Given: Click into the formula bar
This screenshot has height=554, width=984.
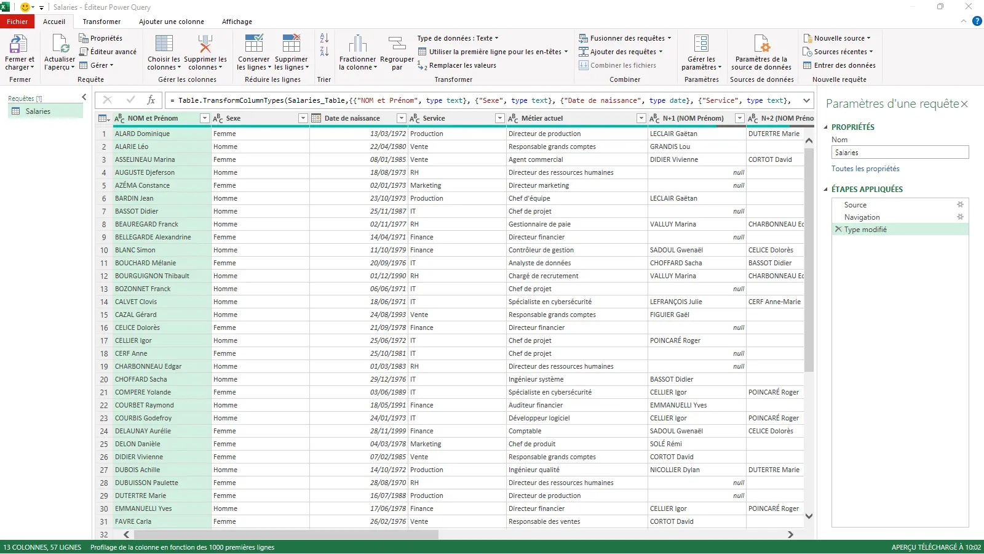Looking at the screenshot, I should click(x=482, y=100).
